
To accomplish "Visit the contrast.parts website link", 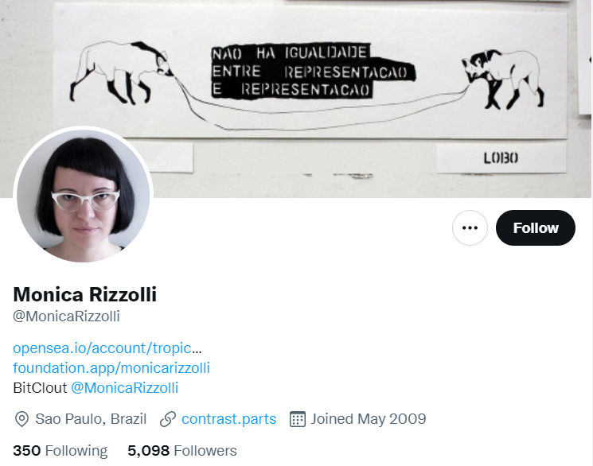I will (x=228, y=419).
